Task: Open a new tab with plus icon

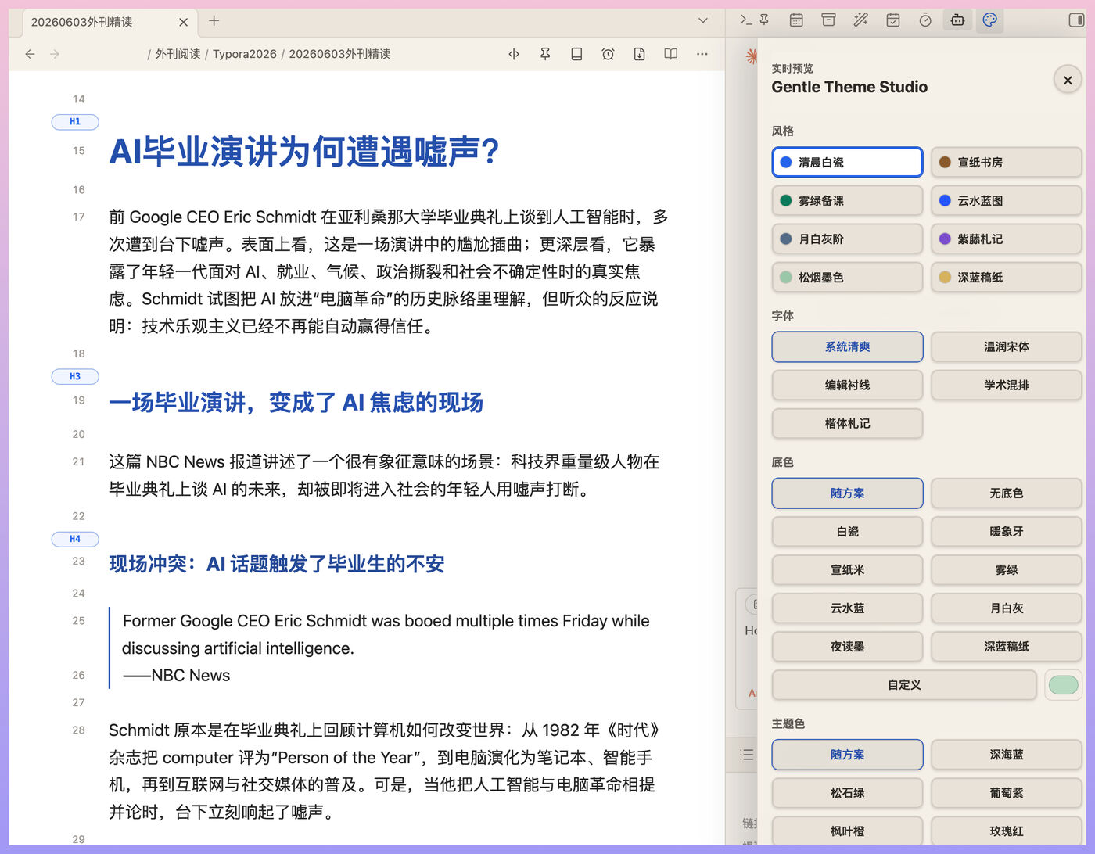Action: [x=214, y=21]
